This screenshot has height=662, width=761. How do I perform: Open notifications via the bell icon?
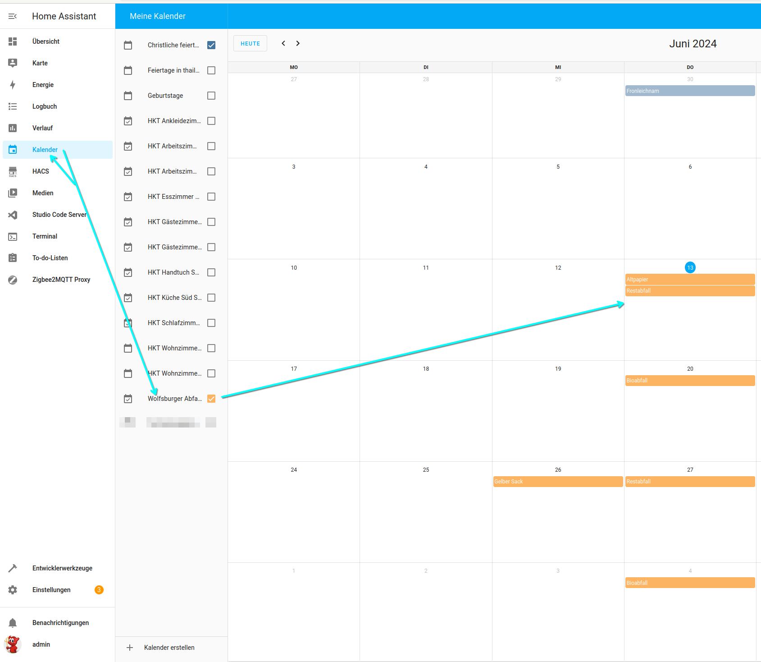[13, 623]
